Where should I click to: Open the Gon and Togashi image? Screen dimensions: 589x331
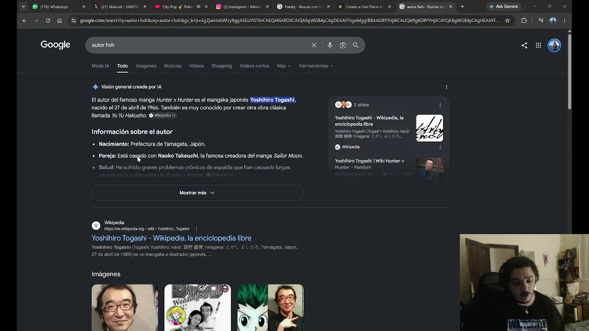point(271,308)
